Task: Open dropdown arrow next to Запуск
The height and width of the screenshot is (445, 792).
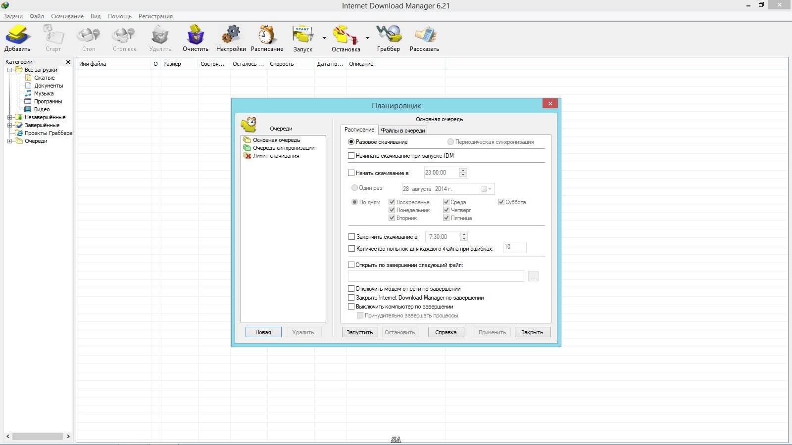Action: click(324, 38)
